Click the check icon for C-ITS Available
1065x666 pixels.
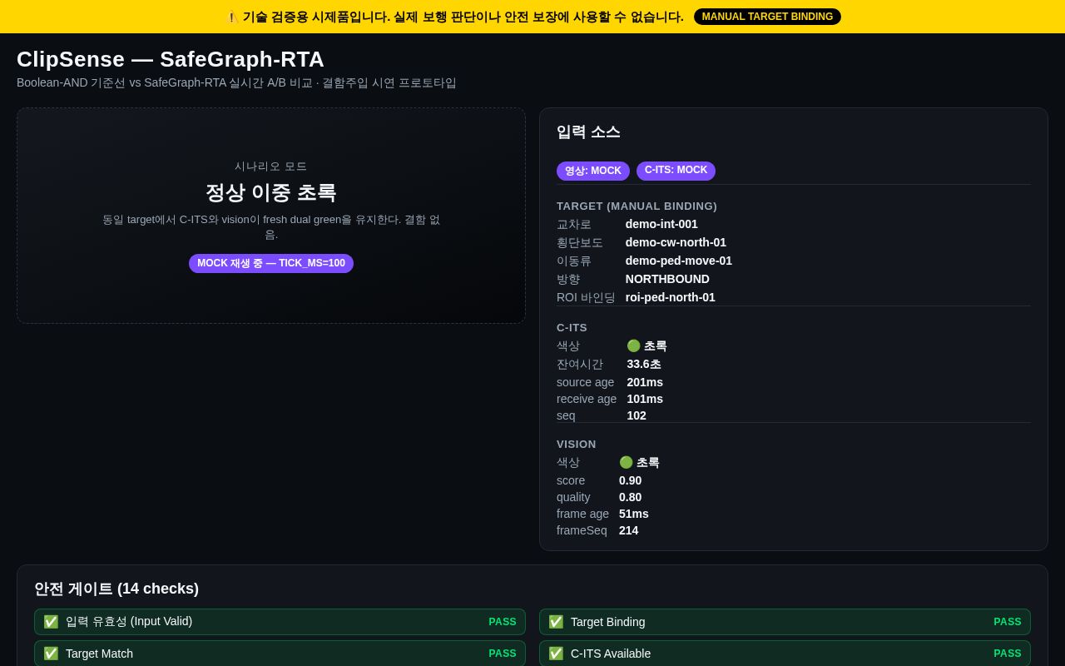tap(556, 654)
